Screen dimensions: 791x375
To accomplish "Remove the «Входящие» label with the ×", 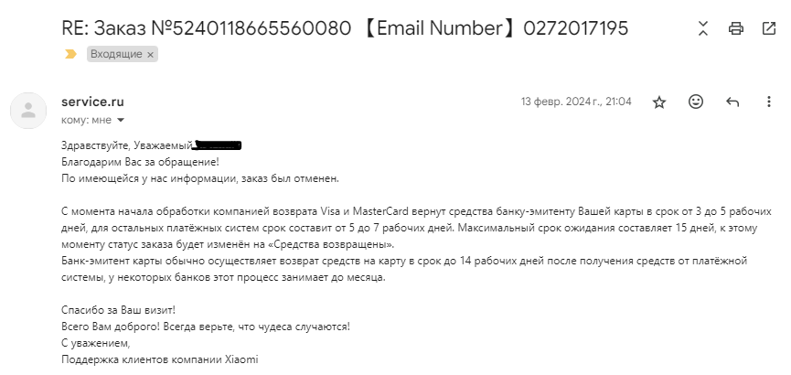I will coord(151,55).
